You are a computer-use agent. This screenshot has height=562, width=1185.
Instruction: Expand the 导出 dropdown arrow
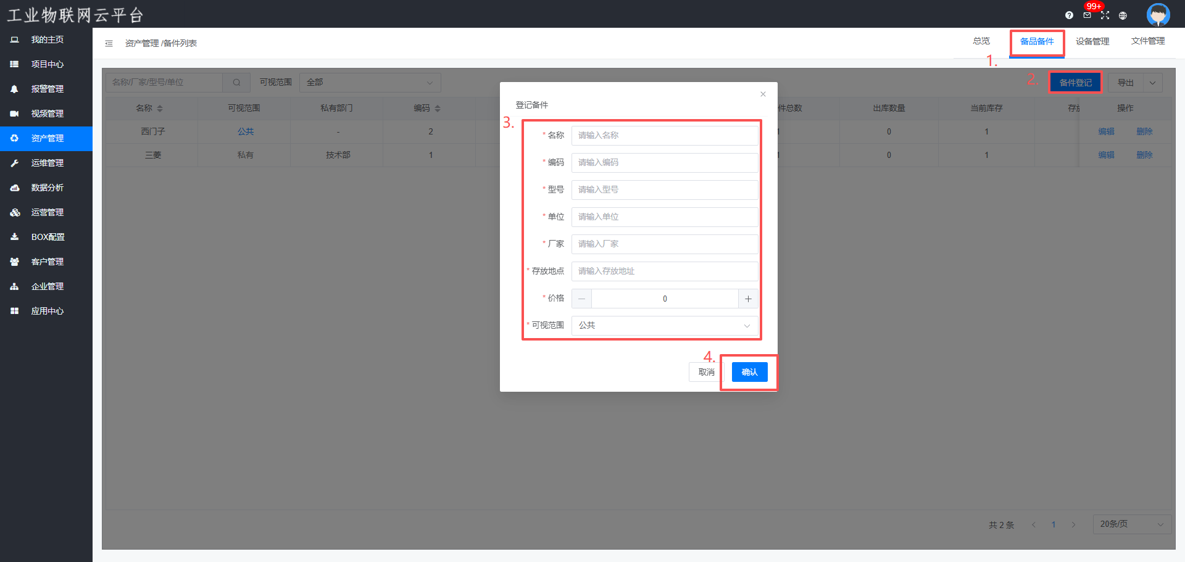[x=1152, y=83]
